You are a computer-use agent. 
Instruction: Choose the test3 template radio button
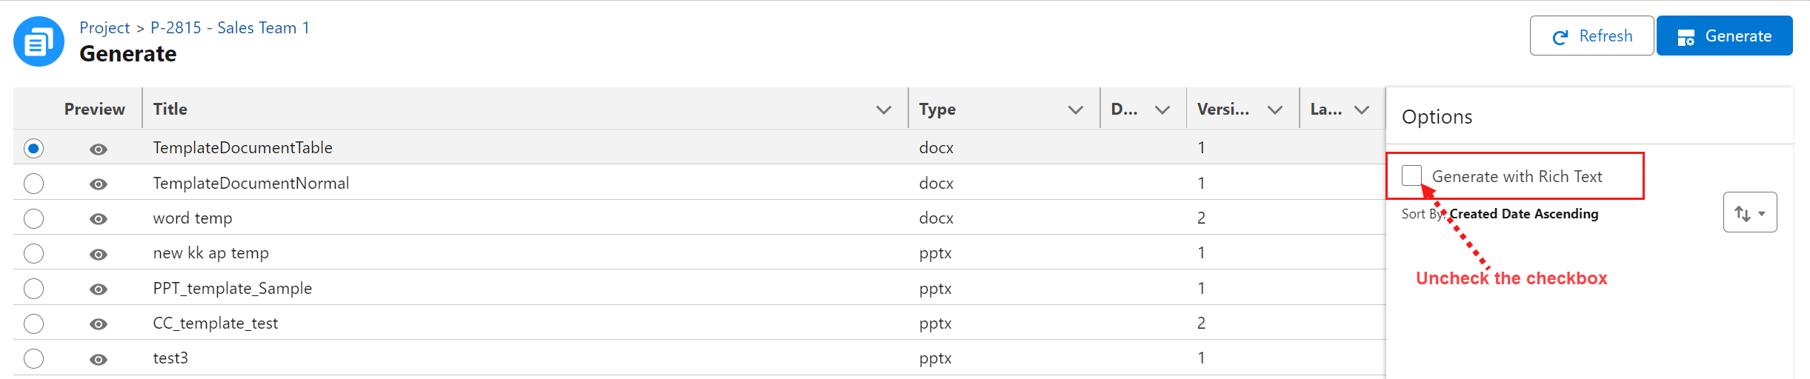click(x=33, y=358)
